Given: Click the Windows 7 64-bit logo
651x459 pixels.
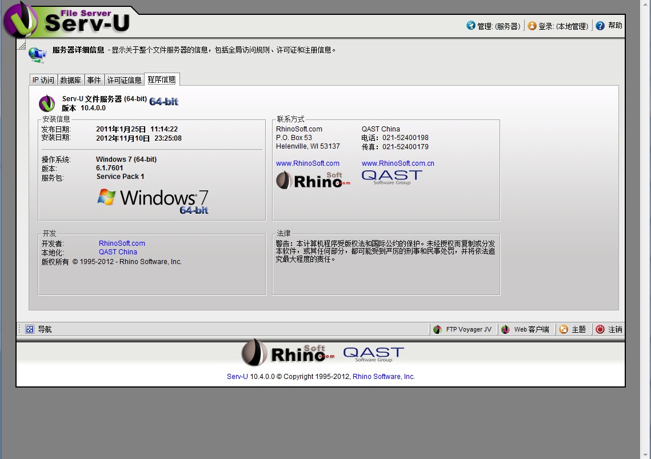Looking at the screenshot, I should 153,201.
